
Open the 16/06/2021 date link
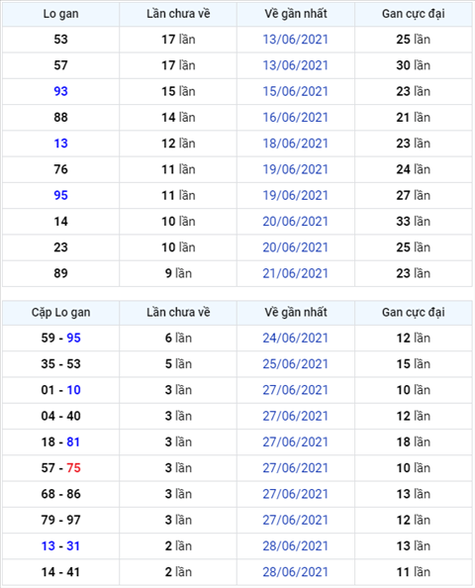coord(296,118)
